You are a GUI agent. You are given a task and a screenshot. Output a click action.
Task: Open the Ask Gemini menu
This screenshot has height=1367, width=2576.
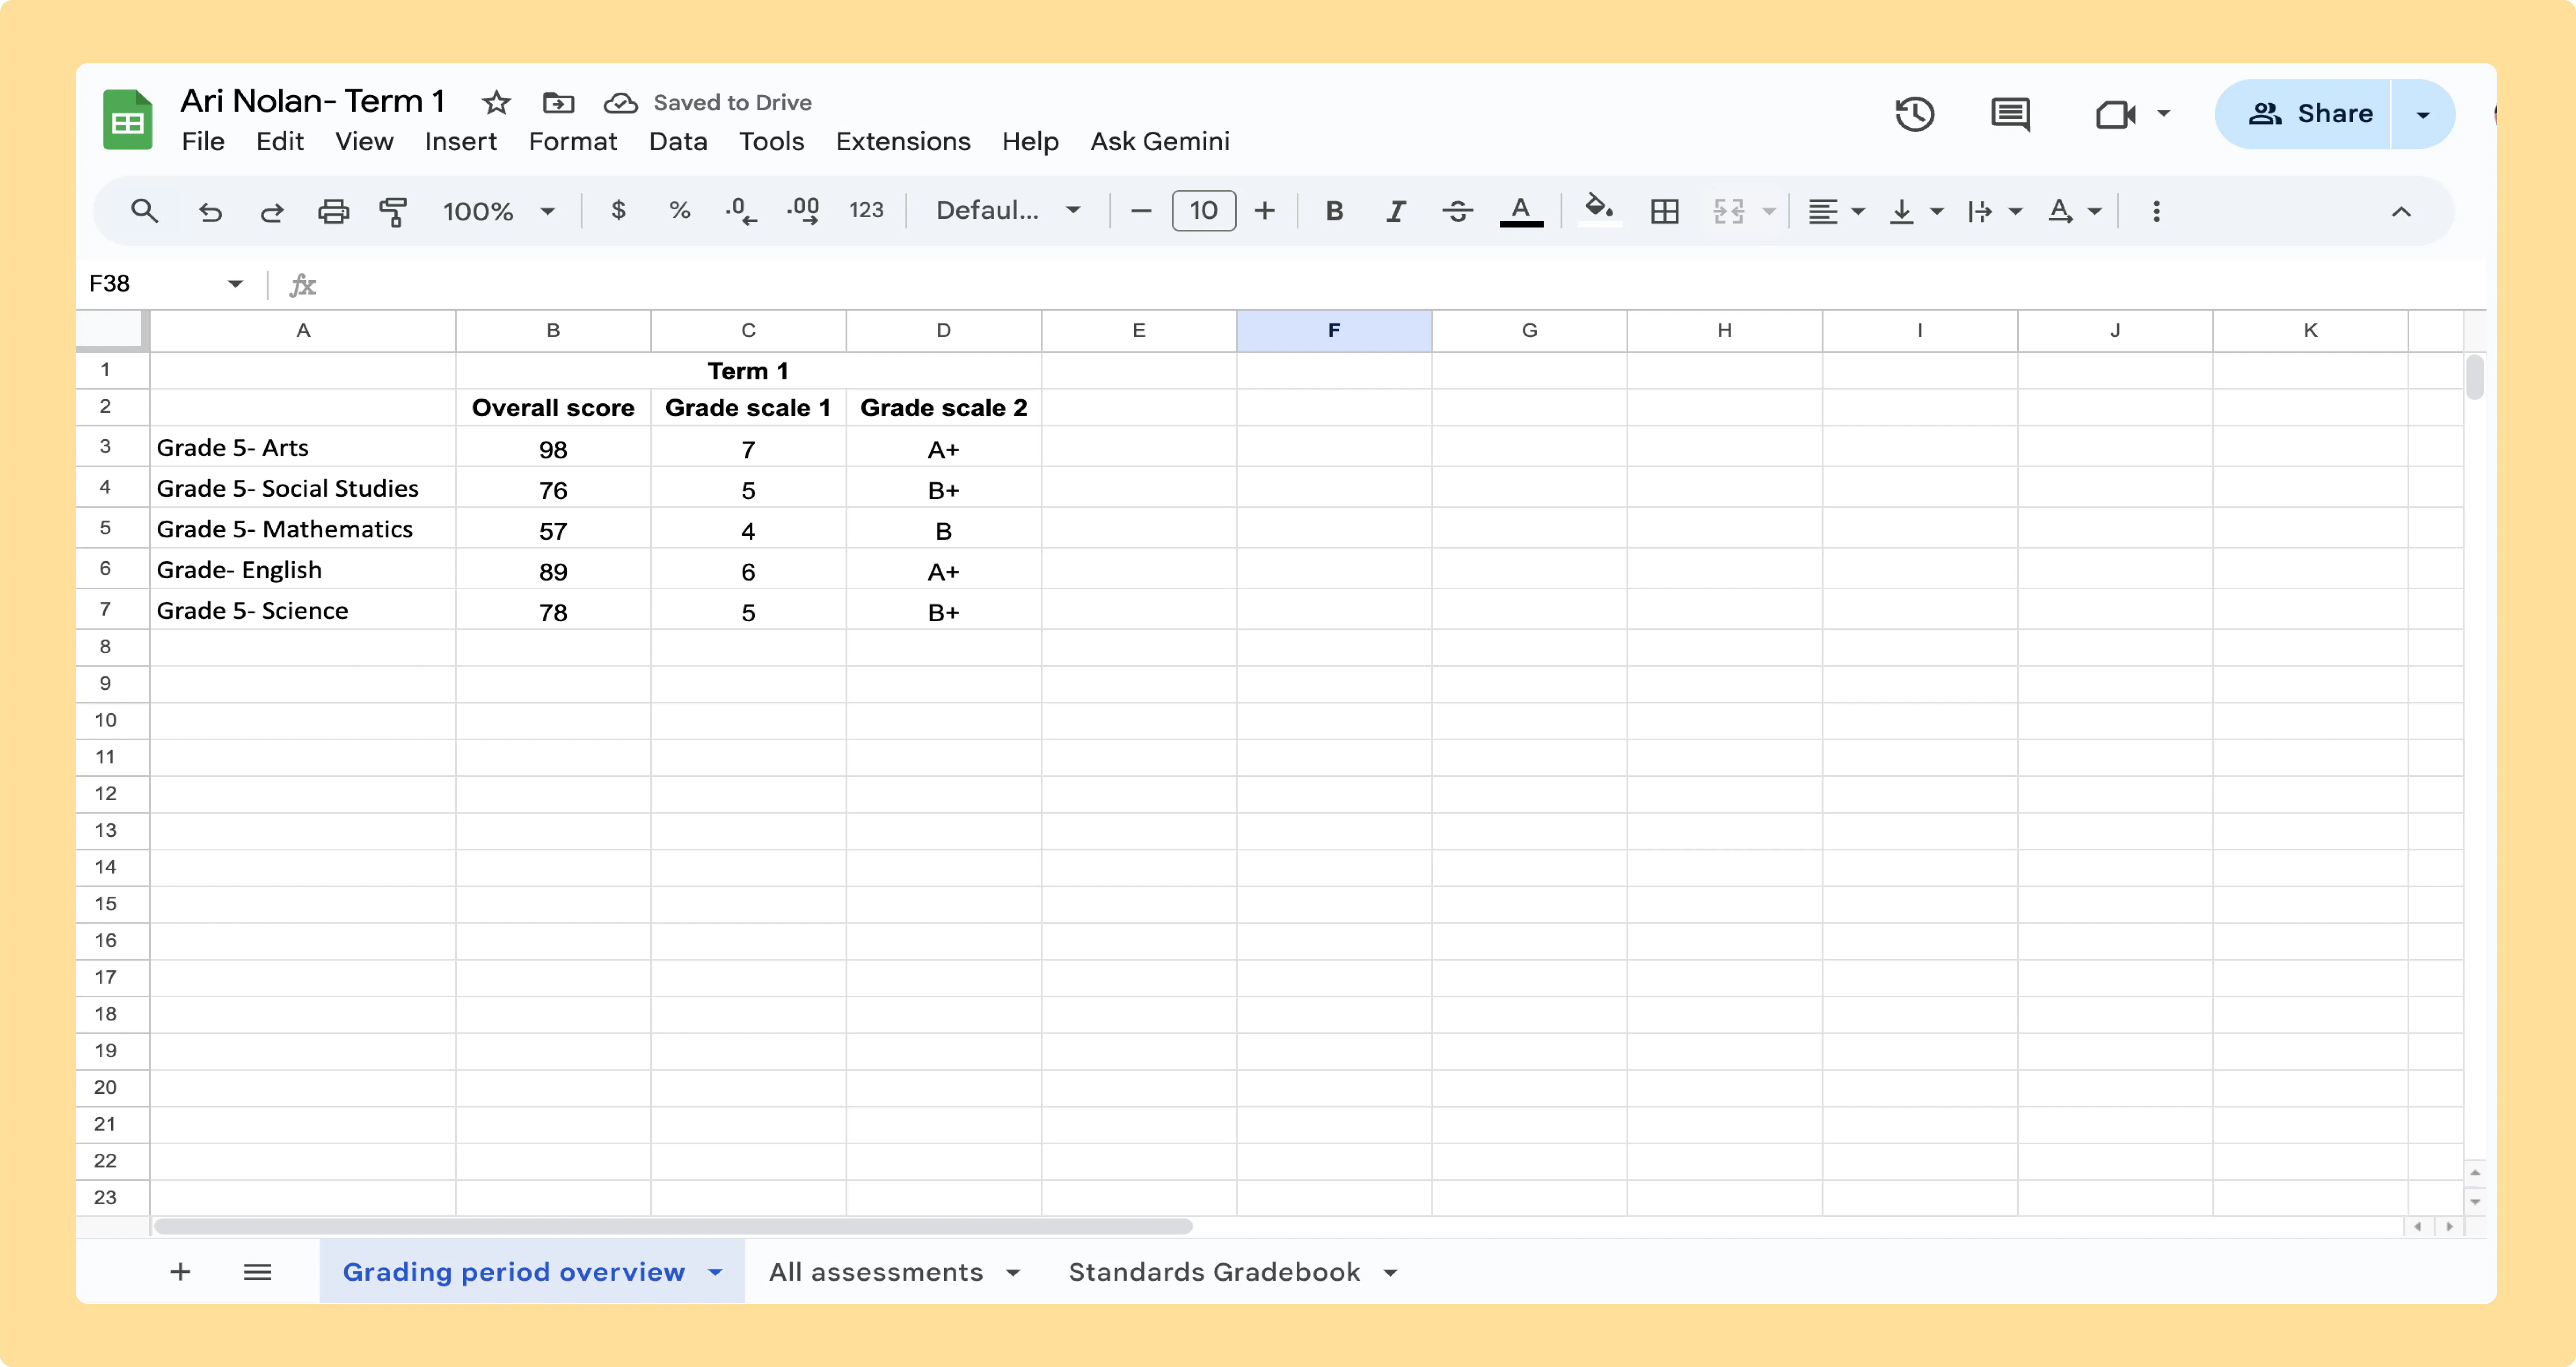point(1160,142)
